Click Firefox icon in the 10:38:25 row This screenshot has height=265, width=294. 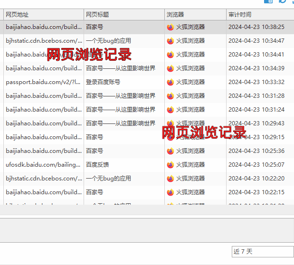point(171,27)
